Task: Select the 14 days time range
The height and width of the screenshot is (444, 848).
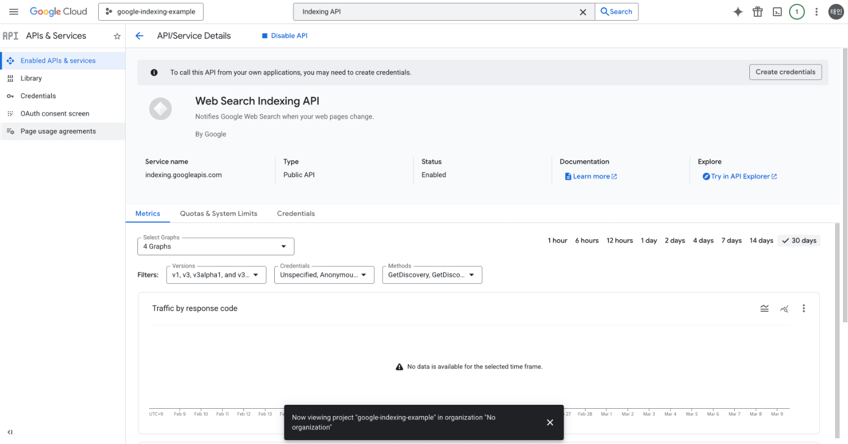Action: [x=762, y=241]
